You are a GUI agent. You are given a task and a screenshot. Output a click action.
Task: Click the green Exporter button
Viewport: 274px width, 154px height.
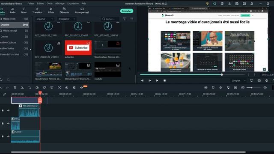127,11
